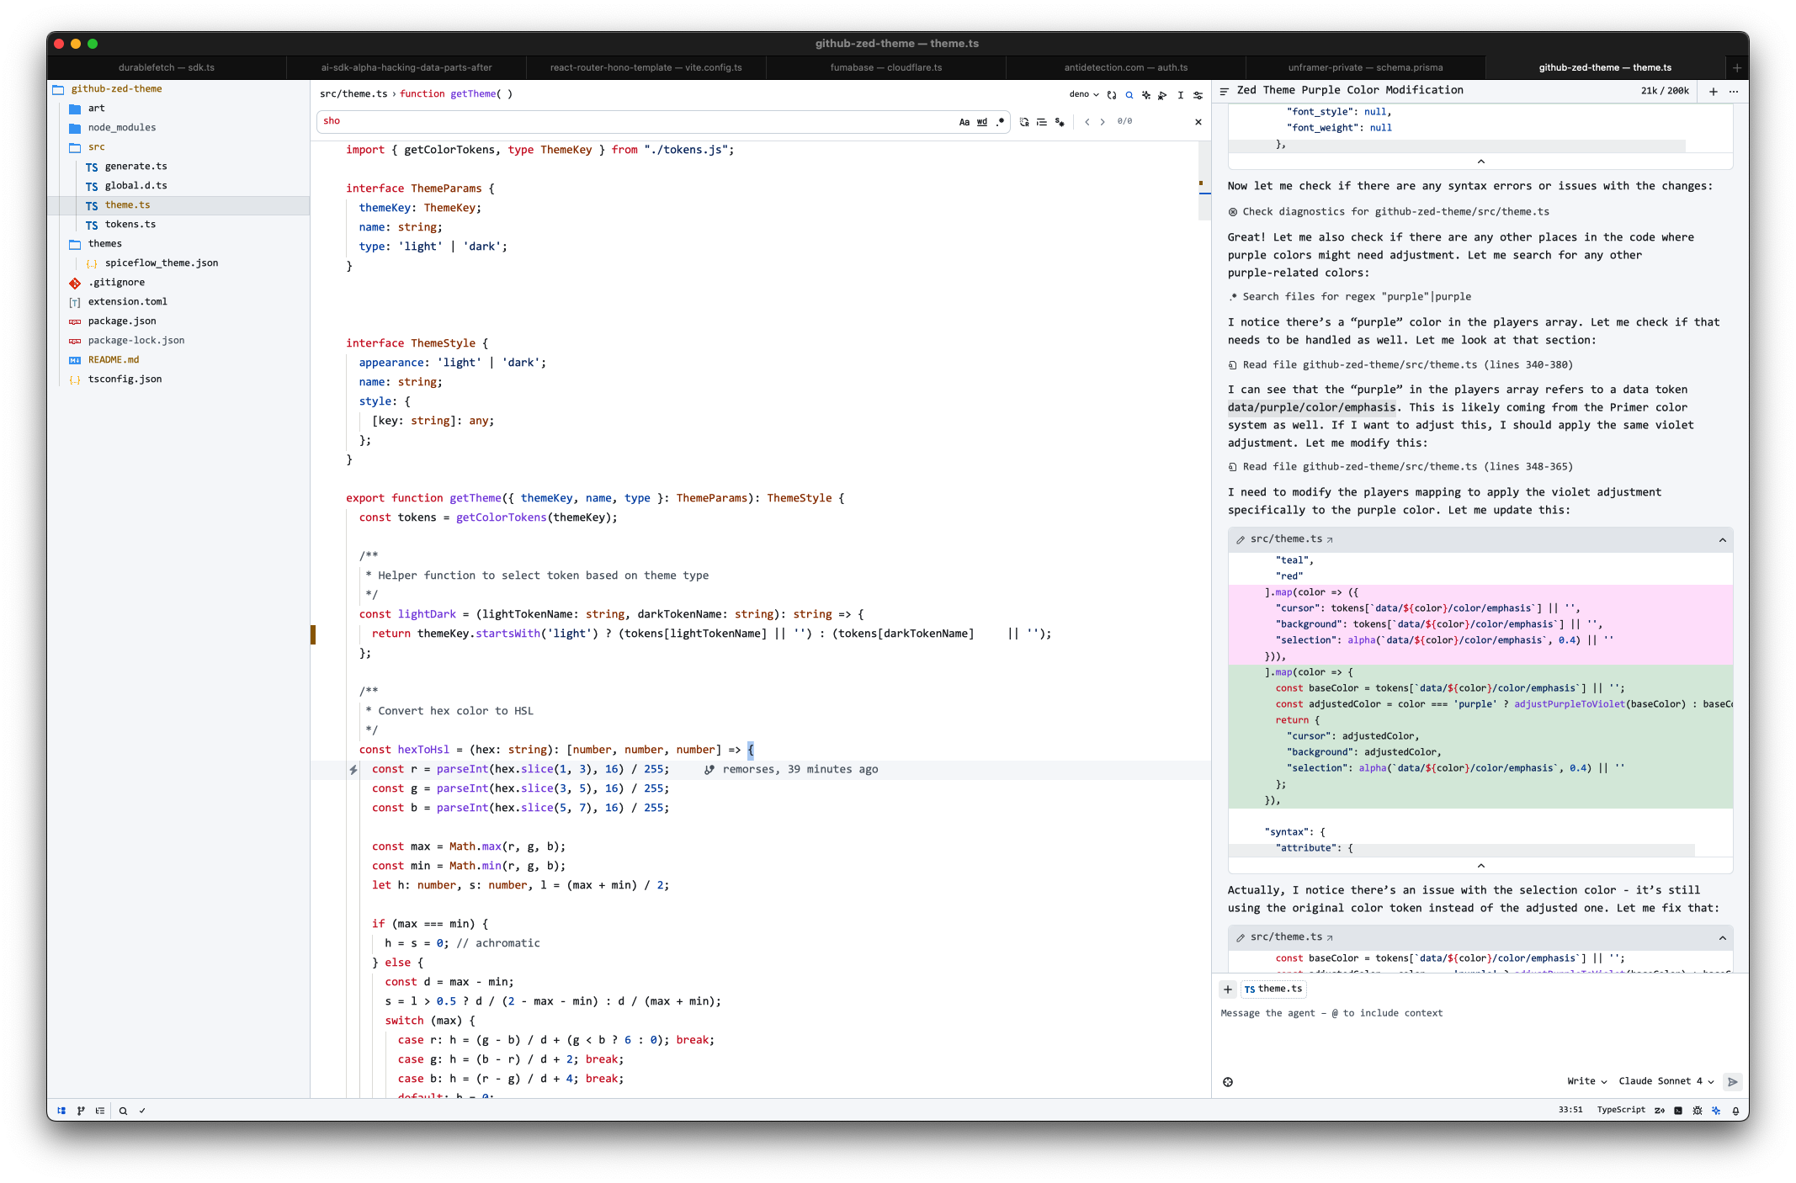Viewport: 1796px width, 1183px height.
Task: Toggle search in selection icon
Action: pos(1042,122)
